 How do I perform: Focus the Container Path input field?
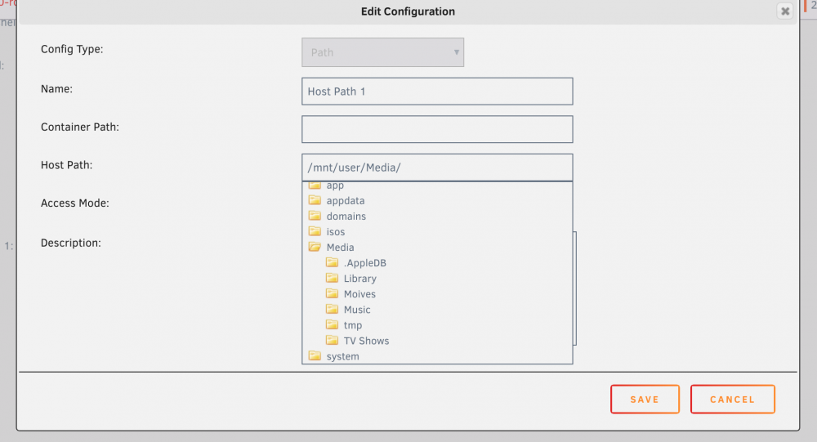437,129
